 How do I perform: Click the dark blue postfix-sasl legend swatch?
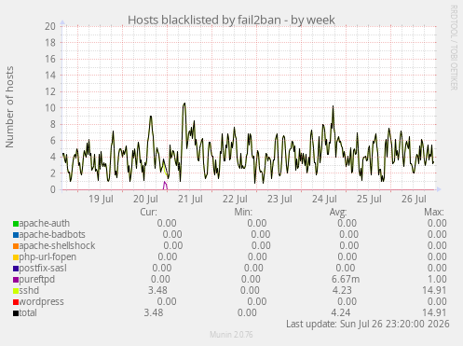tap(16, 269)
